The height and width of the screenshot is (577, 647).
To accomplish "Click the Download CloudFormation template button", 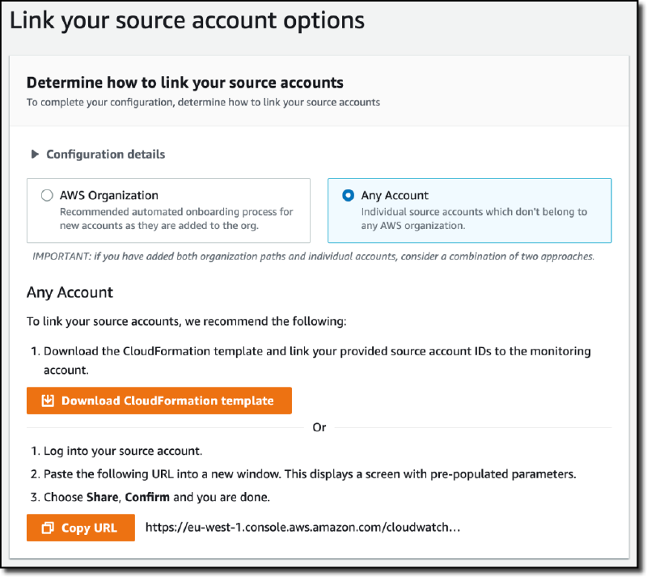I will [x=159, y=400].
